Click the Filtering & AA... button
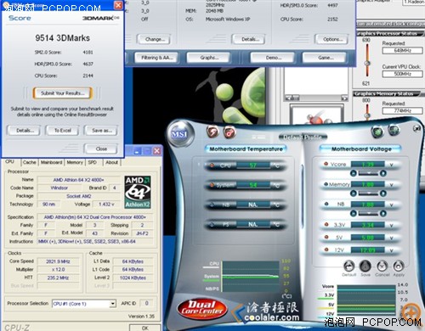Viewport: 425px width, 331px height. click(x=156, y=58)
